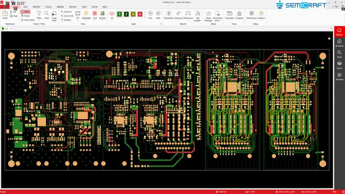Expand the Filter dropdown
The height and width of the screenshot is (194, 345).
coord(39,20)
